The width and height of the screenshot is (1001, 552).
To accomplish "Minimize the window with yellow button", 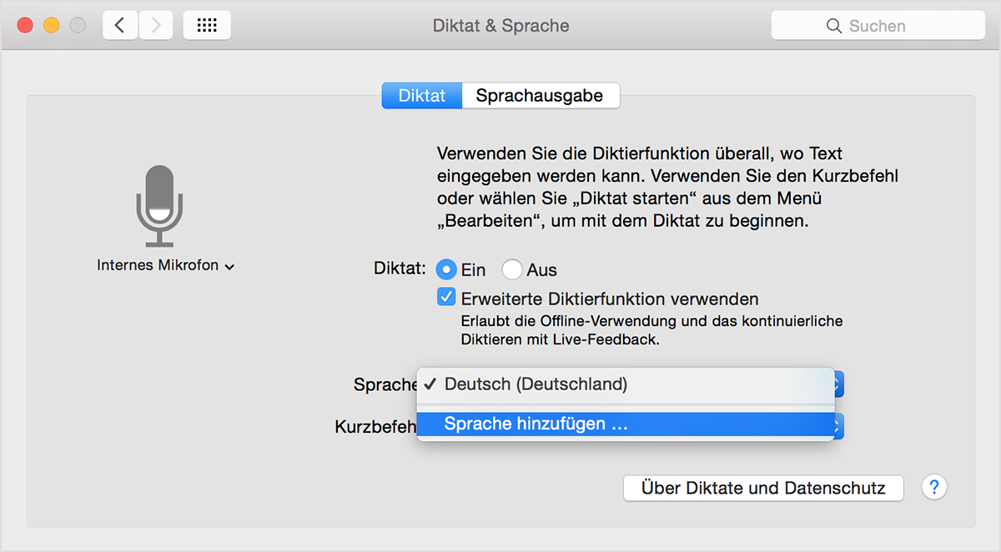I will (51, 25).
